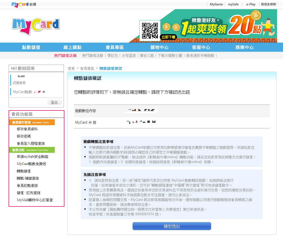Screen dimensions: 283x237
Task: Click the 最浪漫的手機遊戲 link
Action: (x=200, y=55)
